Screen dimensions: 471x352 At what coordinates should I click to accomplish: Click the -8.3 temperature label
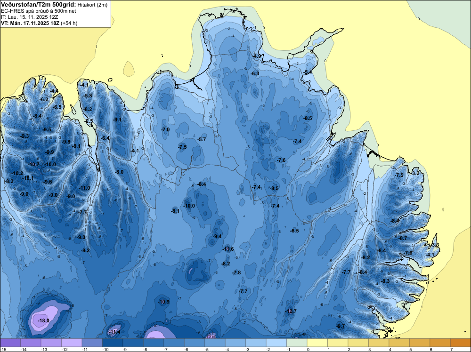click(385, 281)
